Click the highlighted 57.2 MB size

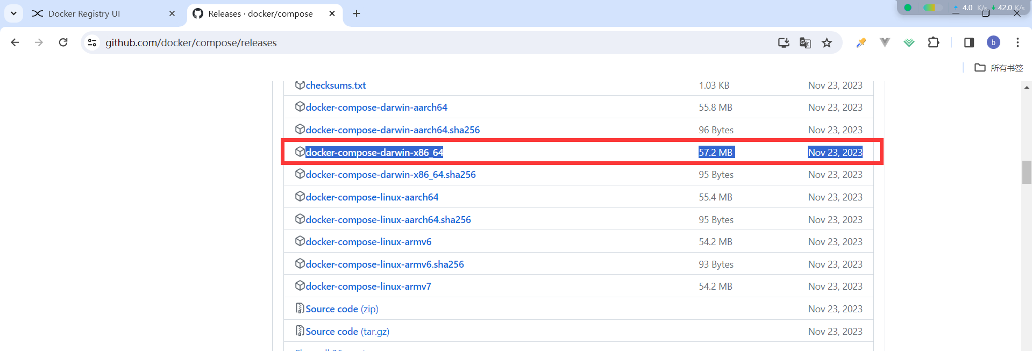(716, 153)
